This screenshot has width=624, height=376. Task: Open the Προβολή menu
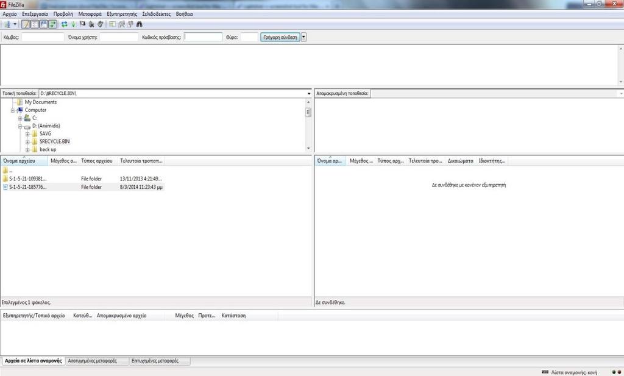click(63, 14)
